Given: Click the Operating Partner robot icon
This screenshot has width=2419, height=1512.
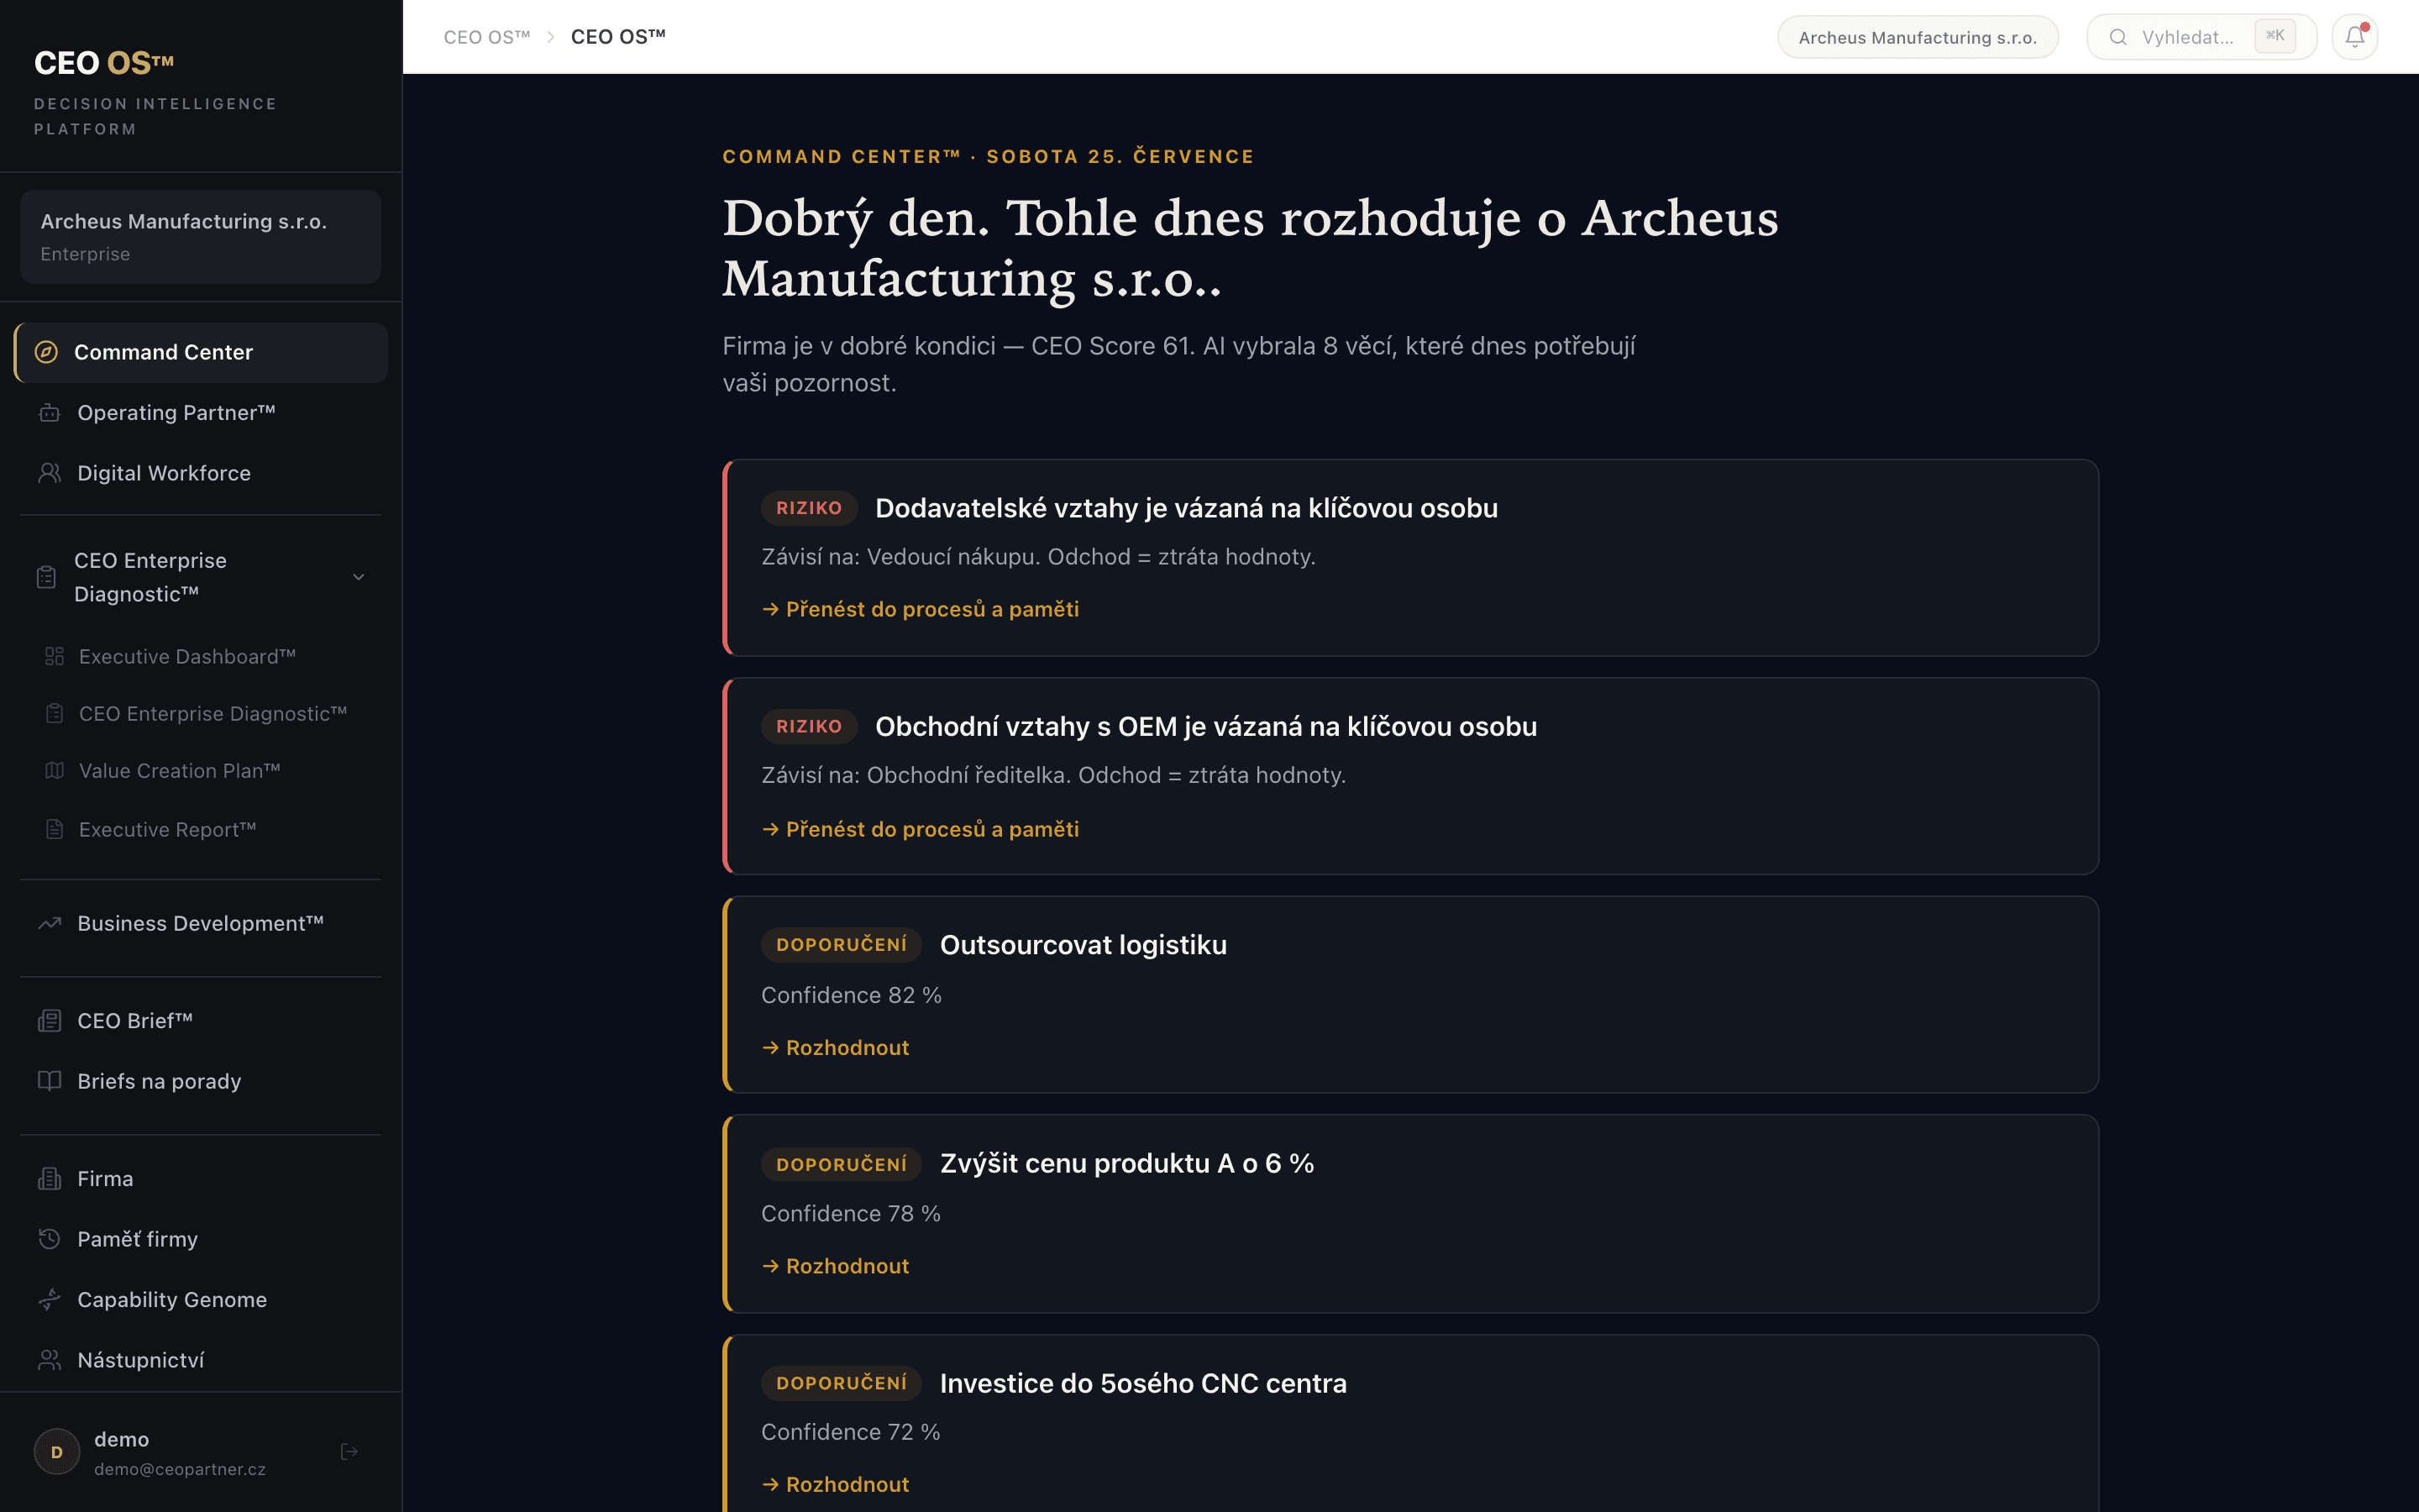Looking at the screenshot, I should [x=49, y=413].
